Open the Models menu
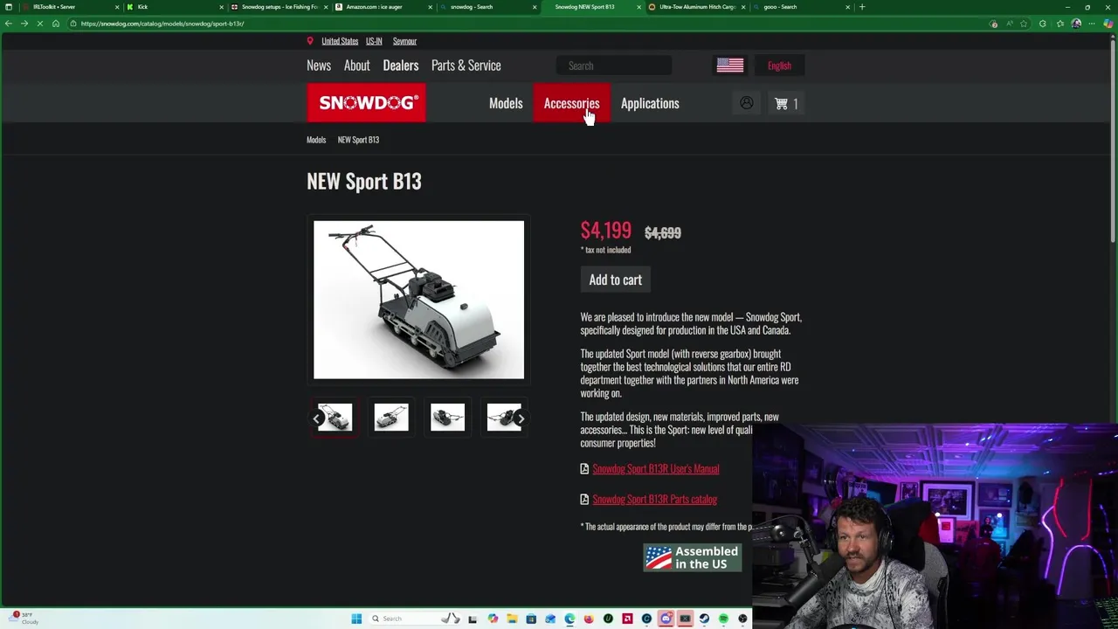This screenshot has height=629, width=1118. [506, 103]
